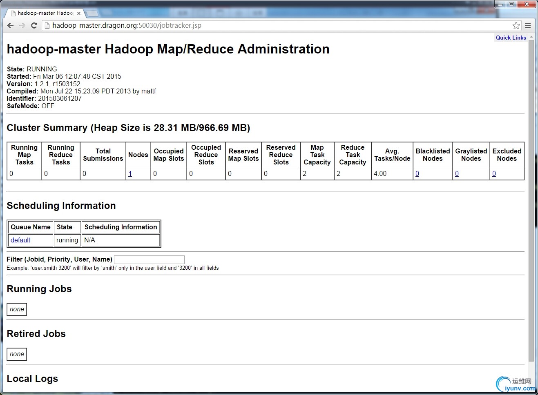
Task: Open a new browser tab
Action: [x=93, y=13]
